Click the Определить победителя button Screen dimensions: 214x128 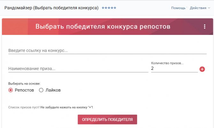[x=107, y=119]
